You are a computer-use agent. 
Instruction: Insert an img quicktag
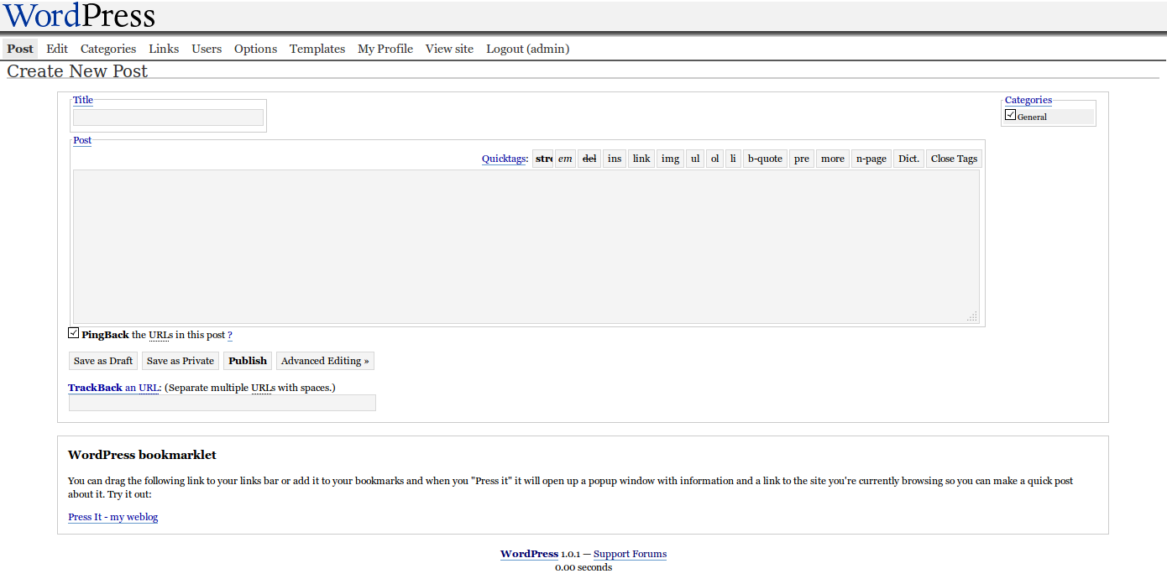670,159
